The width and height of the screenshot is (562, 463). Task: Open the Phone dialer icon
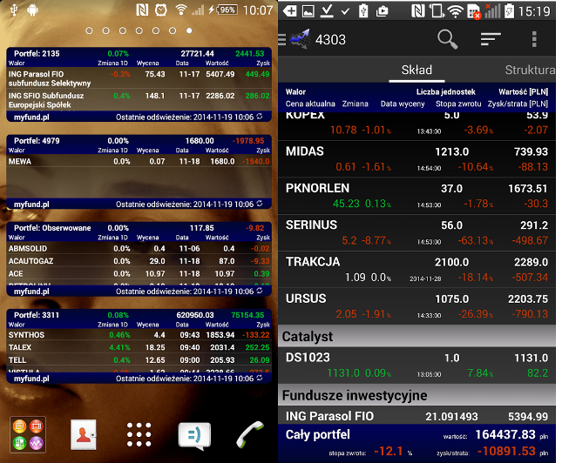click(250, 434)
